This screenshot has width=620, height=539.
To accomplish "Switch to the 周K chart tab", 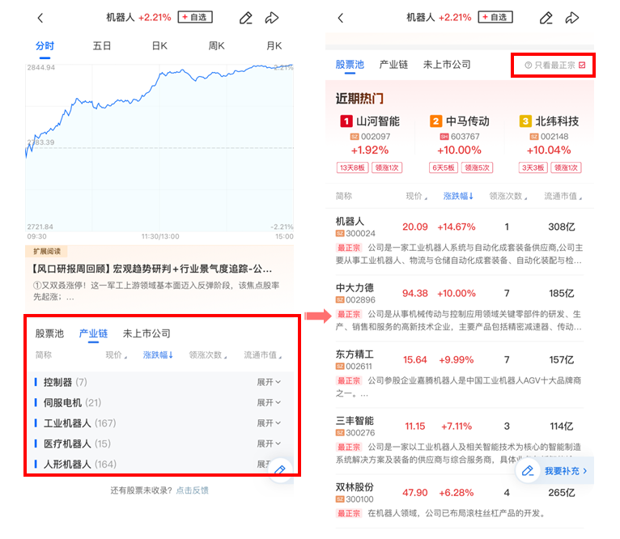I will coord(216,46).
